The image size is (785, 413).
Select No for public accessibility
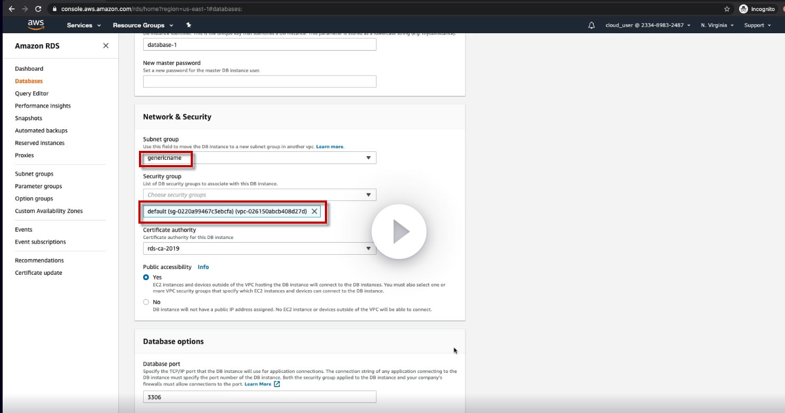point(146,302)
